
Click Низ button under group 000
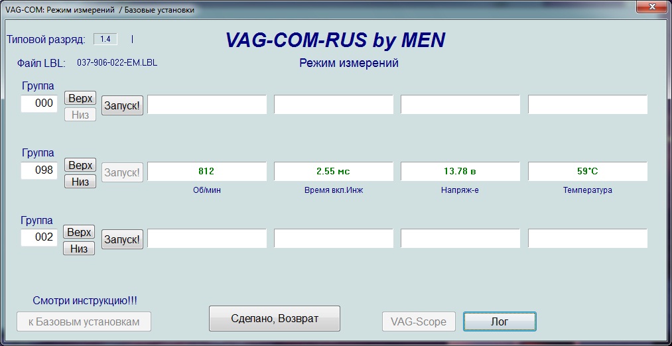tap(80, 114)
